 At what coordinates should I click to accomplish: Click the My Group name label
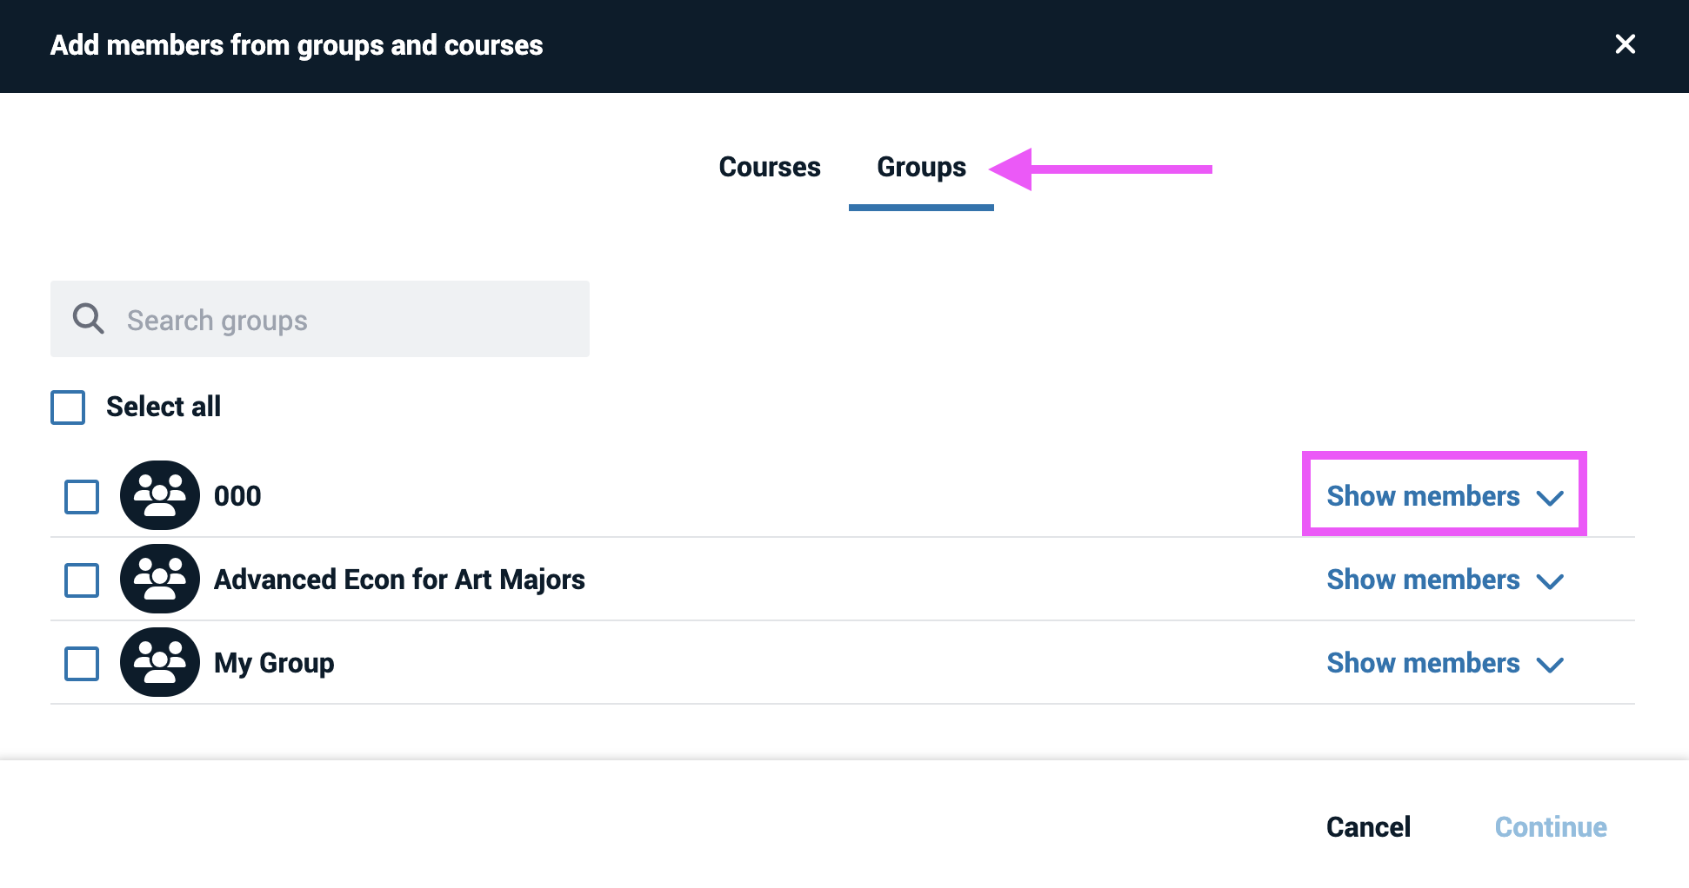pyautogui.click(x=274, y=663)
